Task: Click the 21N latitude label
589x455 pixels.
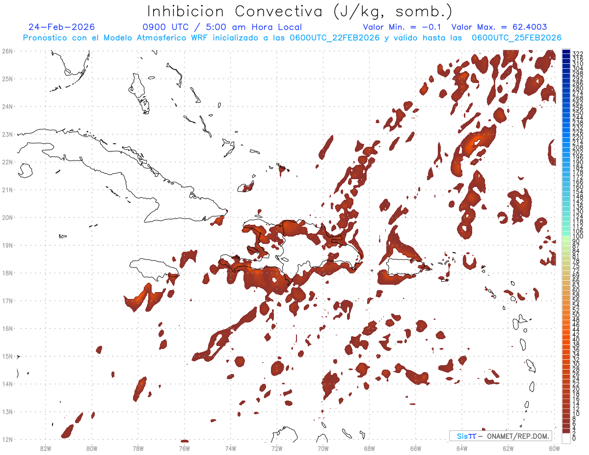Action: tap(7, 189)
